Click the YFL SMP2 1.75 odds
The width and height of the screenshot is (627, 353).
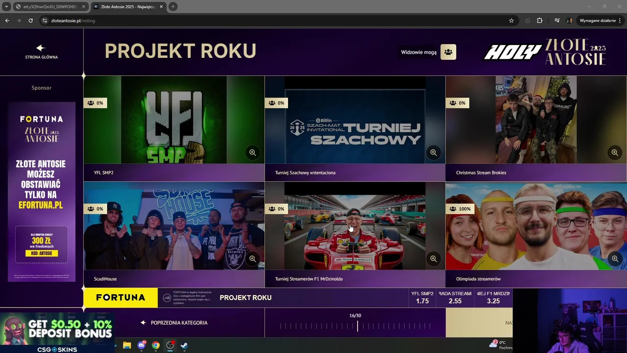(x=422, y=298)
